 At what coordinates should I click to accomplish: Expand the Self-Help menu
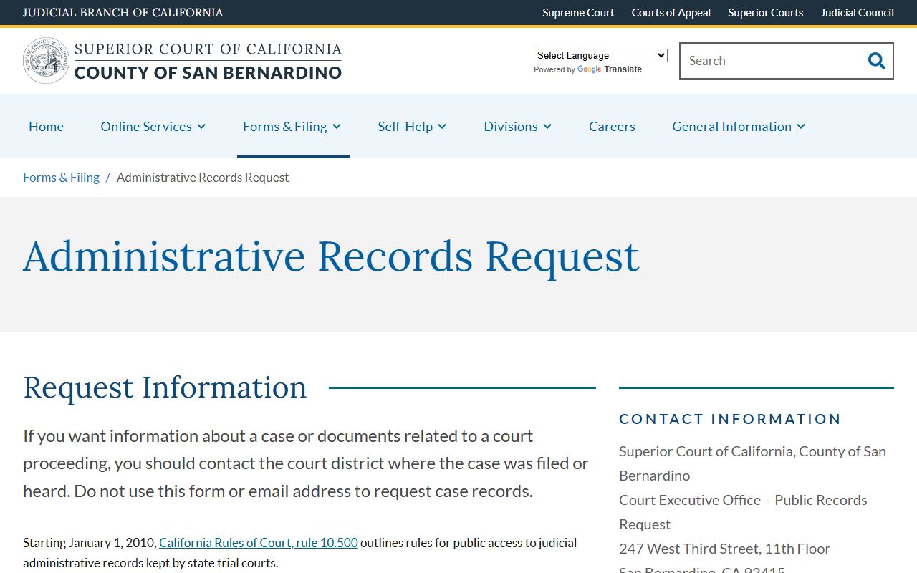412,126
